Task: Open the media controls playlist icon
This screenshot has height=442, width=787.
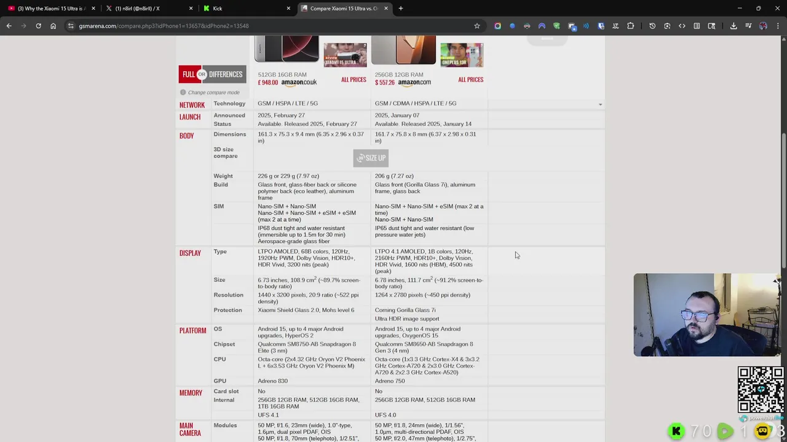Action: tap(748, 26)
